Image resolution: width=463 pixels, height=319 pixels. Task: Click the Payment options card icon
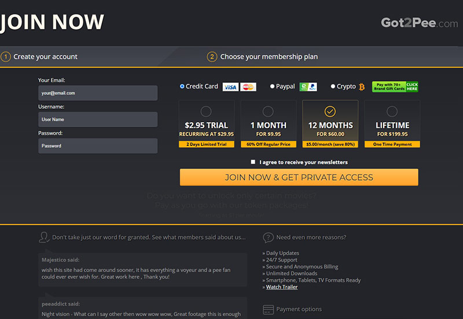point(268,309)
